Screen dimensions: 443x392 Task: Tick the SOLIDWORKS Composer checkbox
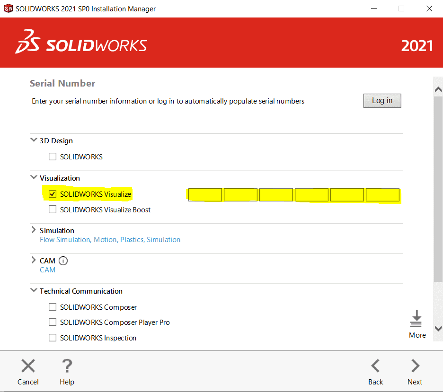click(x=53, y=307)
